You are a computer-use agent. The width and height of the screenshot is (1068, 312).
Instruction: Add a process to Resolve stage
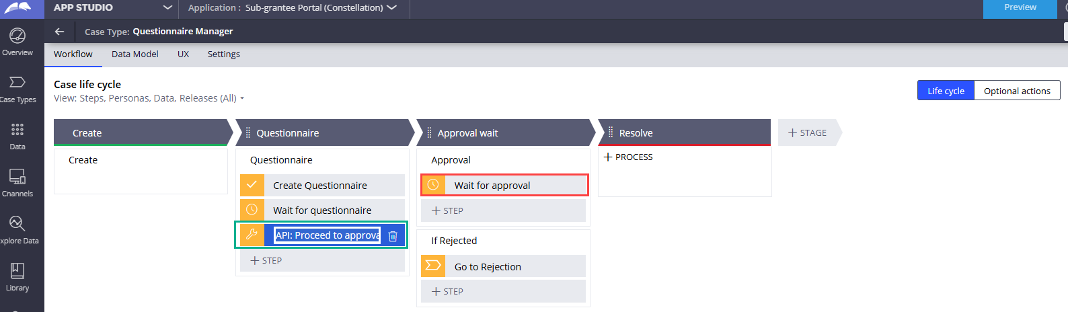coord(629,157)
